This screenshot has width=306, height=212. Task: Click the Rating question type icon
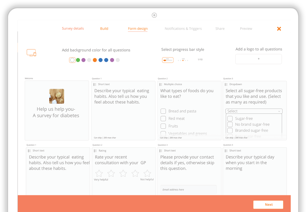[x=95, y=151]
